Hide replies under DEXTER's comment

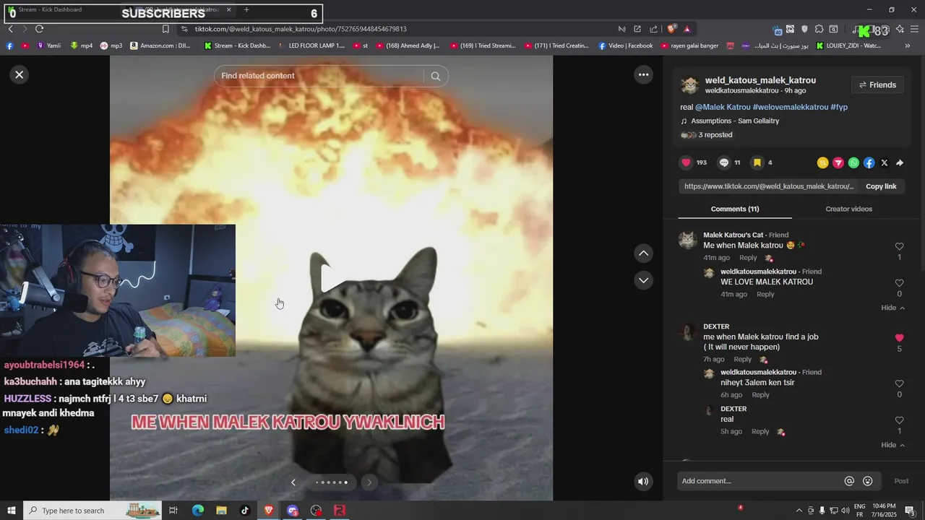click(x=893, y=445)
